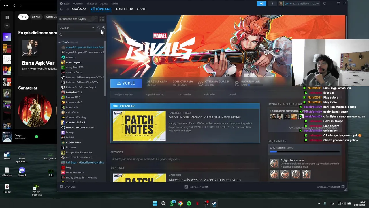Open Bana Aşk Ver song card in Spotify
Image resolution: width=369 pixels, height=208 pixels.
pos(38,56)
